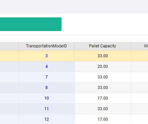148x124 pixels.
Task: Click the Pallet Capacity column header
Action: point(102,46)
